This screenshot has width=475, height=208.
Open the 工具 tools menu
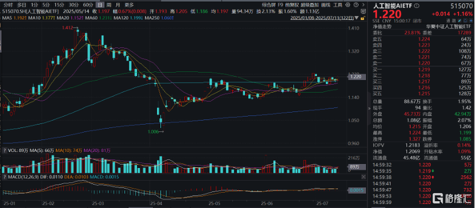(338, 5)
